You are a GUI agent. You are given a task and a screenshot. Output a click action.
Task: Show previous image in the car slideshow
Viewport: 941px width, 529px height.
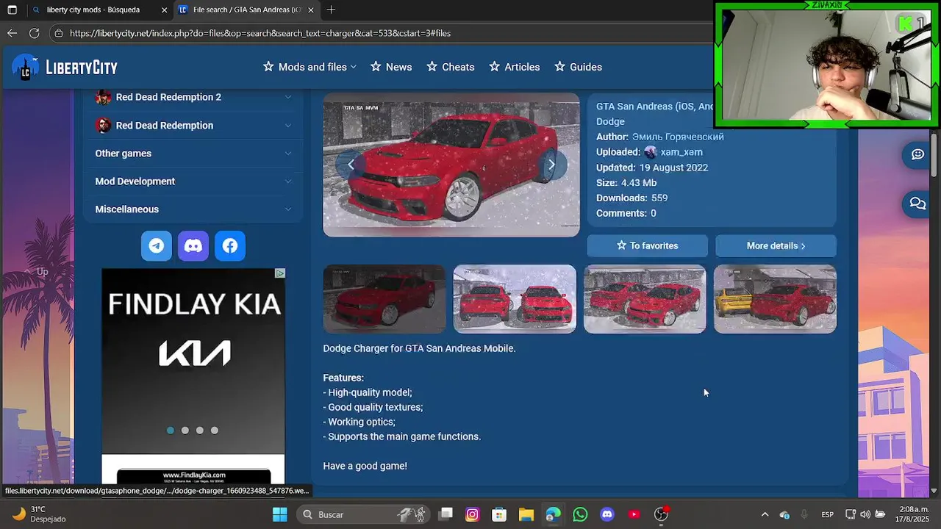click(351, 165)
